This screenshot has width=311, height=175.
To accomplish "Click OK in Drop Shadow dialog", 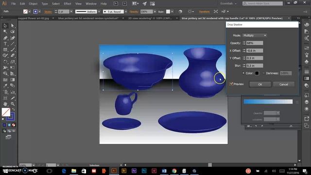I will pyautogui.click(x=260, y=84).
